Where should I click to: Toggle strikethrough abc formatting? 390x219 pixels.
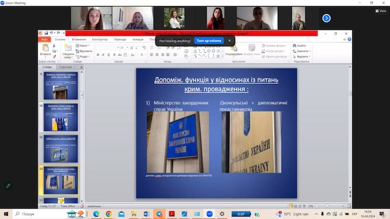point(119,55)
